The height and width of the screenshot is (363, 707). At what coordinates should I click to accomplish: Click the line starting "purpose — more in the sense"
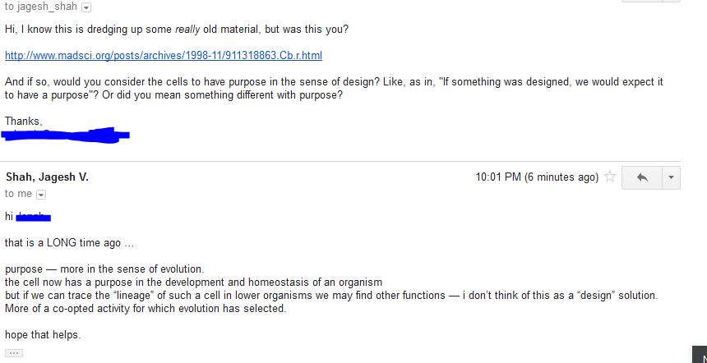tap(104, 269)
